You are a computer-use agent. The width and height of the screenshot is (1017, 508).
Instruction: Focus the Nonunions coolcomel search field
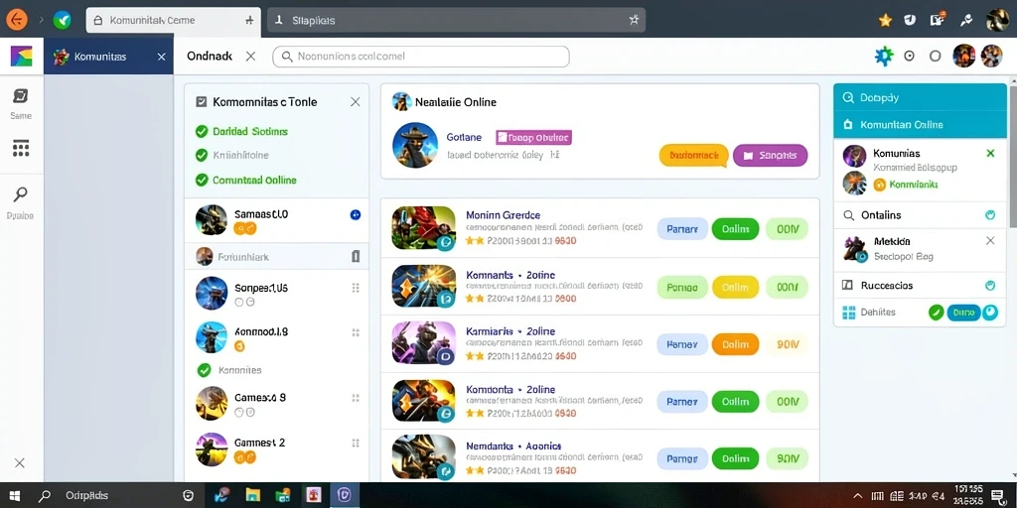point(421,57)
